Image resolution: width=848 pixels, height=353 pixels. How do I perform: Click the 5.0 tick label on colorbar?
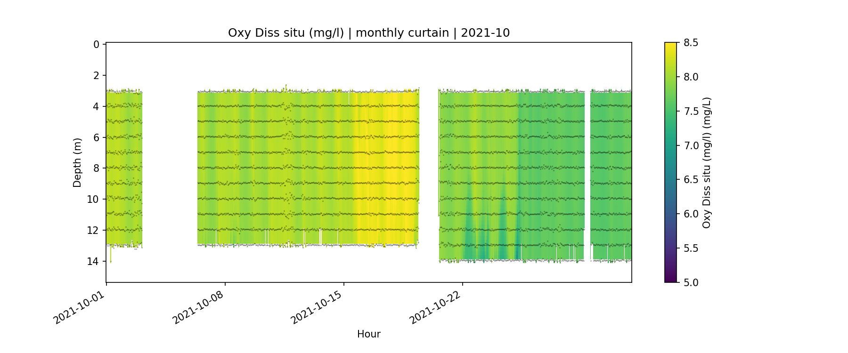pyautogui.click(x=691, y=282)
